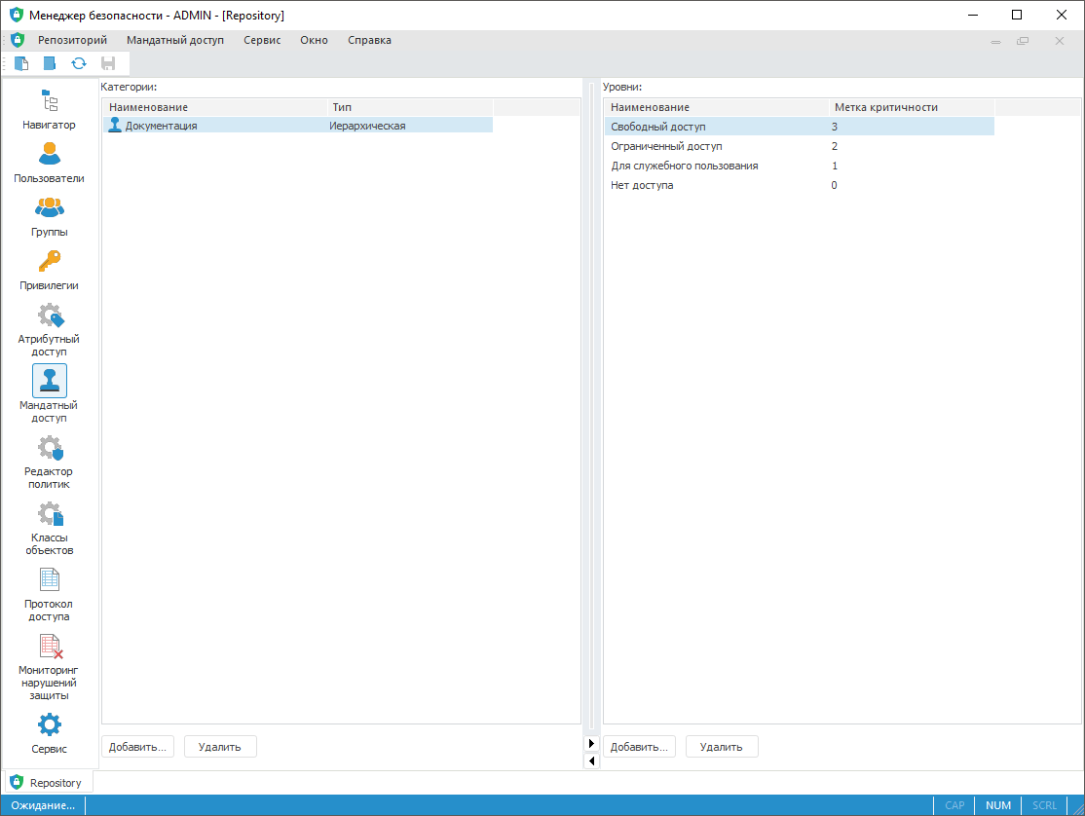The image size is (1085, 816).
Task: Sort categories by Тип column header
Action: pos(410,107)
